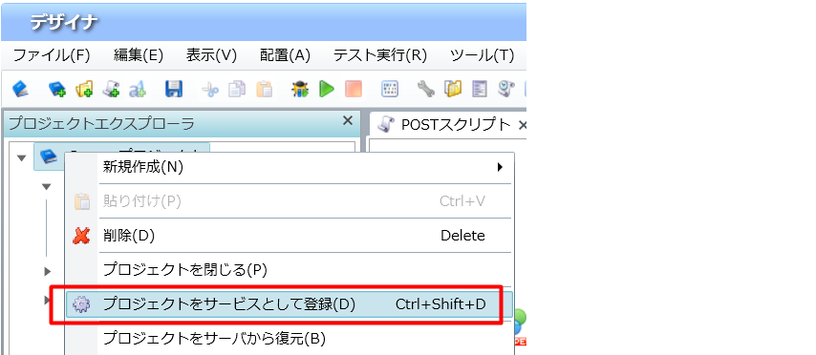Screen dimensions: 816x355
Task: Open the 表示(V) menu
Action: (211, 55)
